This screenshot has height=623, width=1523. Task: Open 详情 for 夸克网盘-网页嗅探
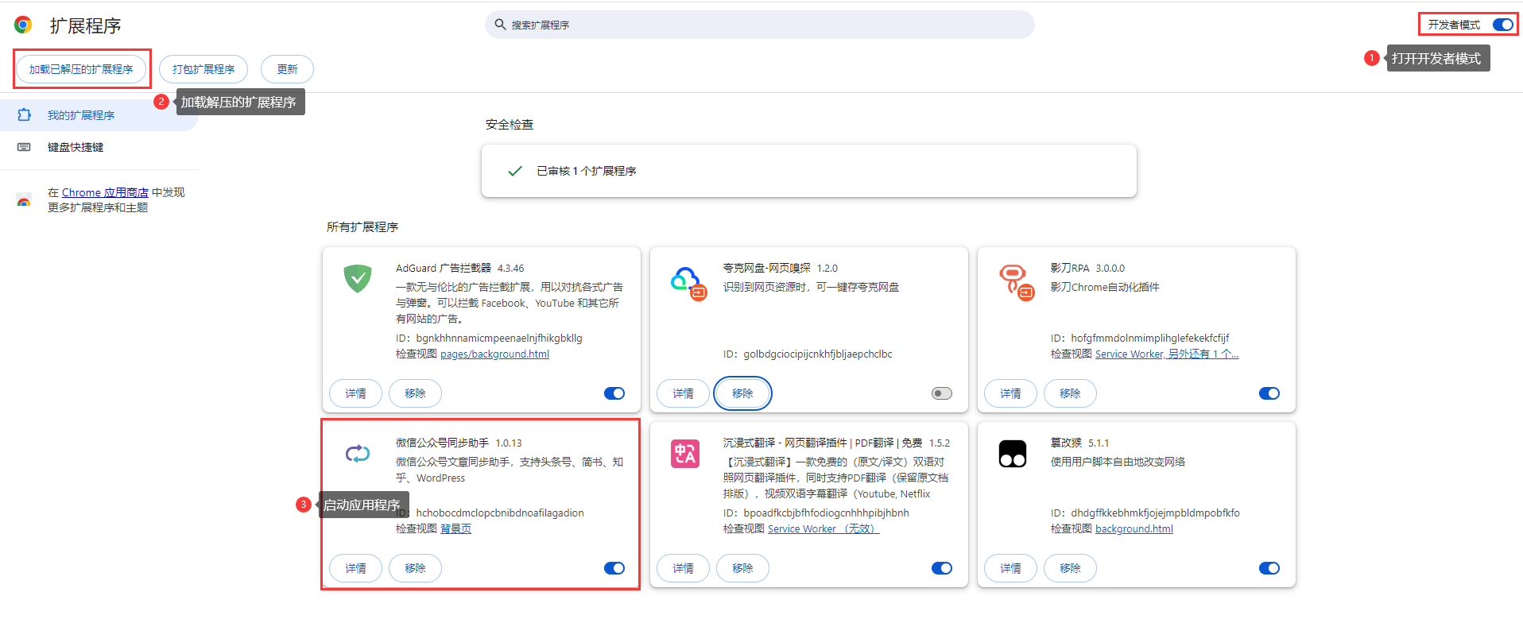point(683,393)
